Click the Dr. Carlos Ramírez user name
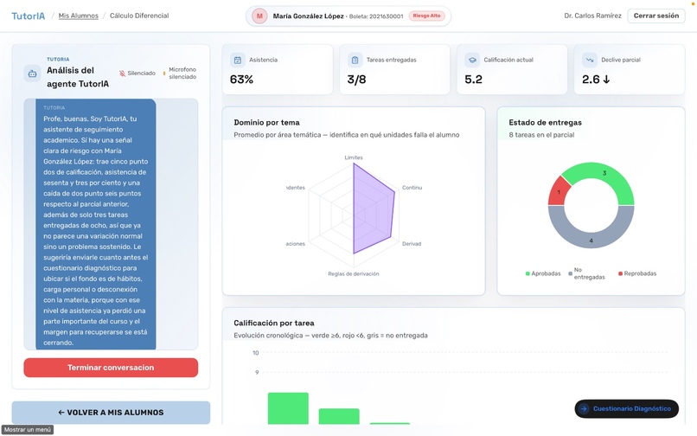Viewport: 697px width, 436px height. coord(592,16)
